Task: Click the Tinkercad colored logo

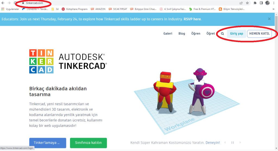Action: click(x=42, y=61)
